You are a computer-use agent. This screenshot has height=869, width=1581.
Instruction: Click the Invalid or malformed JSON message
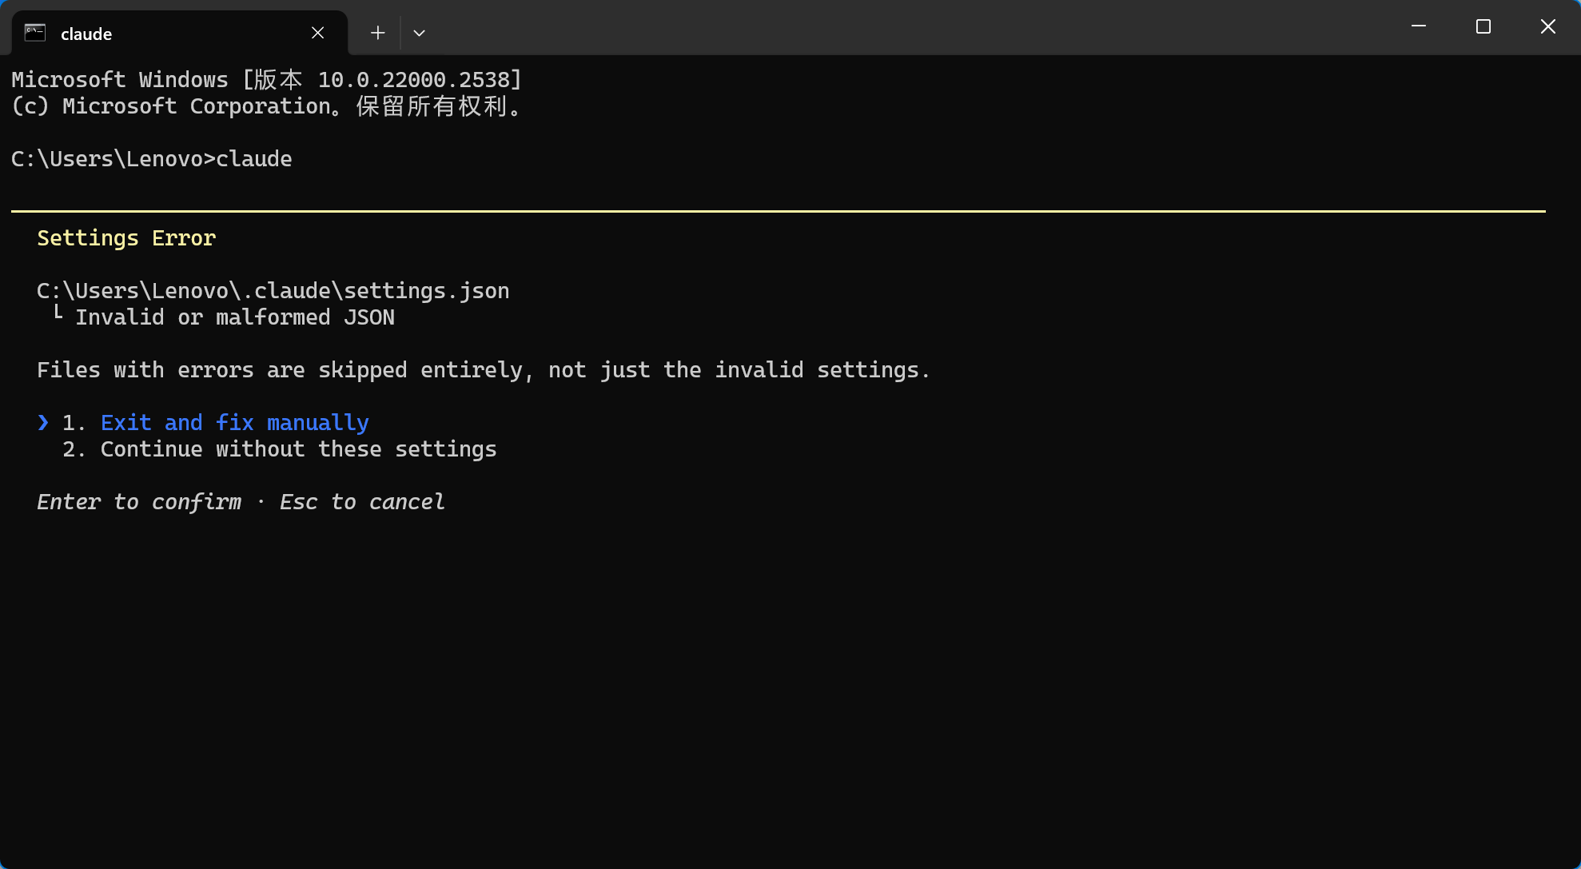click(x=235, y=317)
